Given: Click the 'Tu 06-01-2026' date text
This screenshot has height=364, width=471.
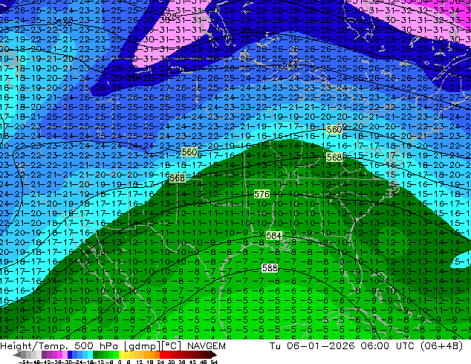Looking at the screenshot, I should tap(312, 346).
